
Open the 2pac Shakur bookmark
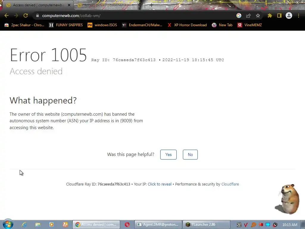point(24,25)
